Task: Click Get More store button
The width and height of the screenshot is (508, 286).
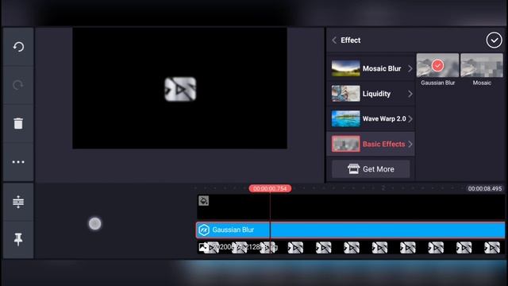Action: [x=371, y=169]
